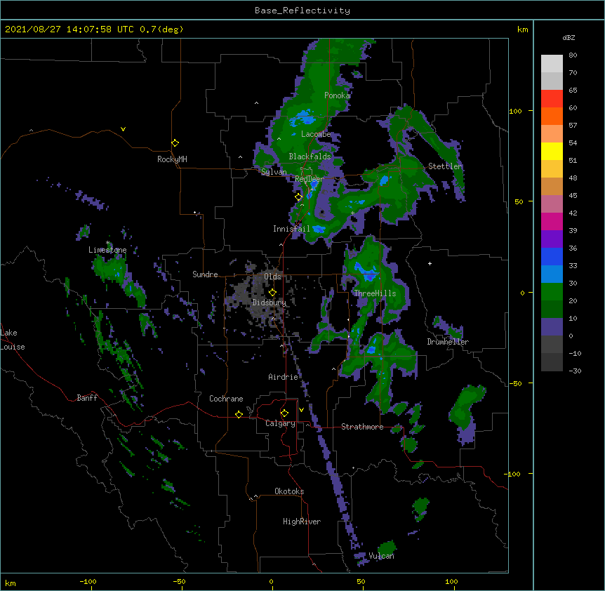This screenshot has height=591, width=605.
Task: Click the 100 km tick on right axis
Action: (x=515, y=111)
